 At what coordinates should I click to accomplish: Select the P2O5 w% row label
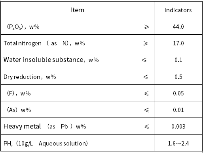(x=23, y=27)
